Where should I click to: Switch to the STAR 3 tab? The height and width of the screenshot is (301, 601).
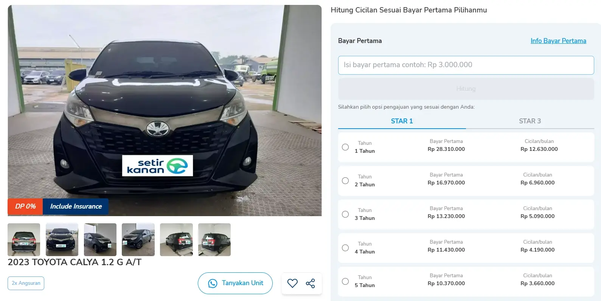point(530,121)
